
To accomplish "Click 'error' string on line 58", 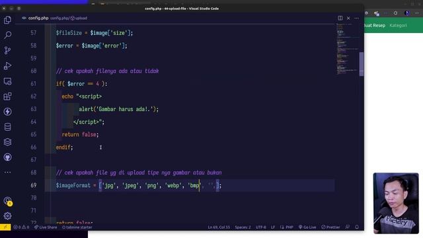I will [112, 46].
